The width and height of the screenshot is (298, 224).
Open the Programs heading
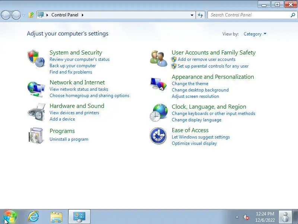tap(62, 131)
